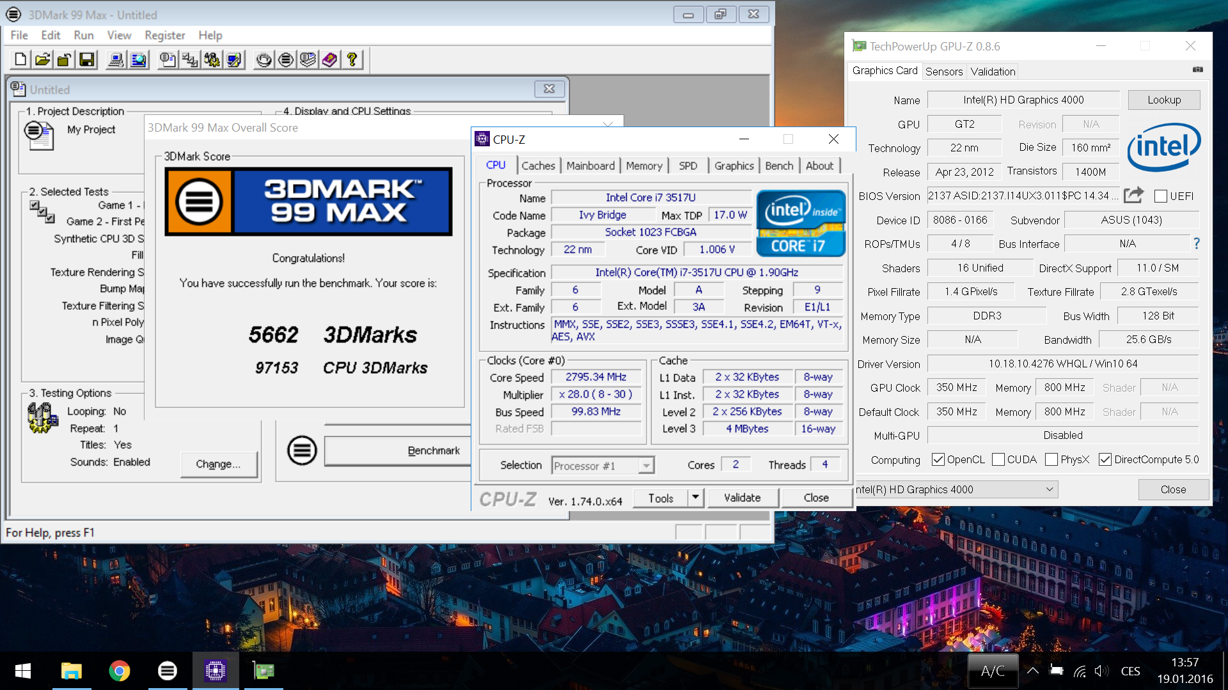Switch to the Mainboard tab in CPU-Z
This screenshot has width=1228, height=690.
tap(590, 165)
